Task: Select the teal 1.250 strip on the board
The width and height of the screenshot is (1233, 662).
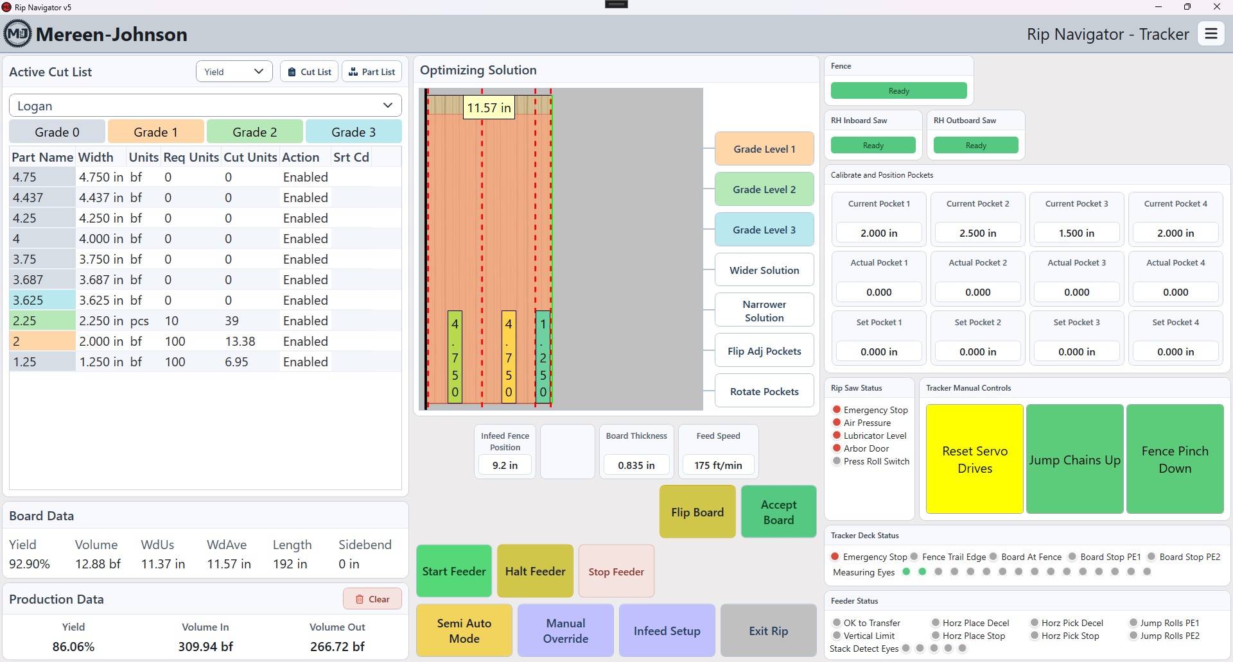Action: click(543, 357)
